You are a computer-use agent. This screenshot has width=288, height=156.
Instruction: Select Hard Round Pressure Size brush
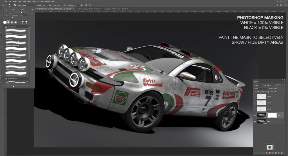17,50
